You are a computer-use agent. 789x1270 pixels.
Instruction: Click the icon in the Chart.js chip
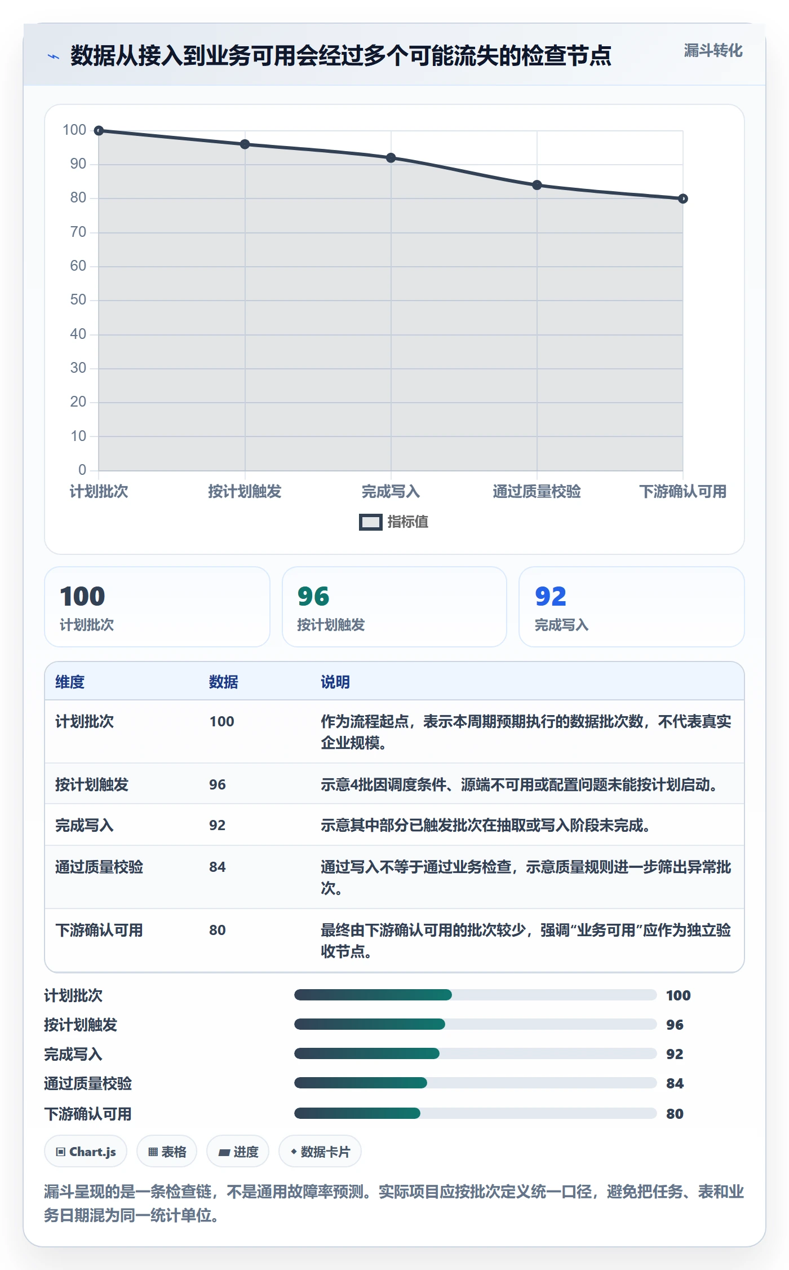tap(61, 1152)
